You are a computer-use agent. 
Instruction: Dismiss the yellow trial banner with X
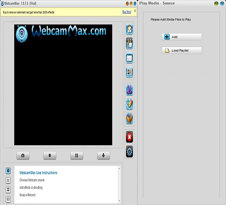point(135,11)
